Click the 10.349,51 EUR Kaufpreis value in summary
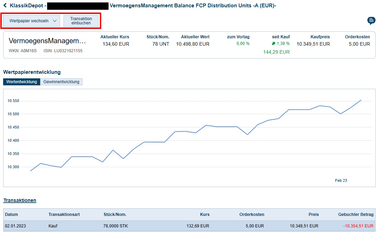377x233 pixels. tap(313, 44)
